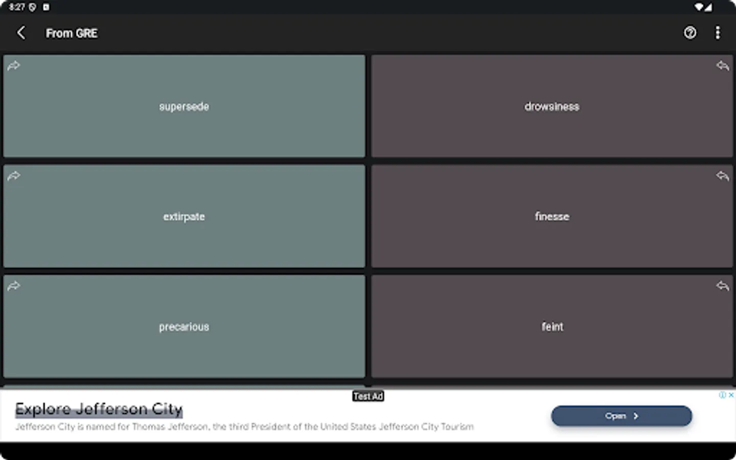Viewport: 736px width, 460px height.
Task: Share the precarious flashcard
Action: point(13,286)
